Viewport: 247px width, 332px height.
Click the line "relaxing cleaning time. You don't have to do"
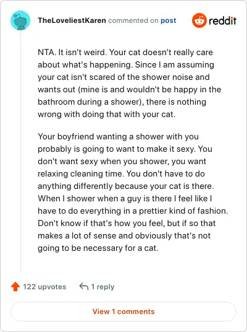tap(121, 174)
